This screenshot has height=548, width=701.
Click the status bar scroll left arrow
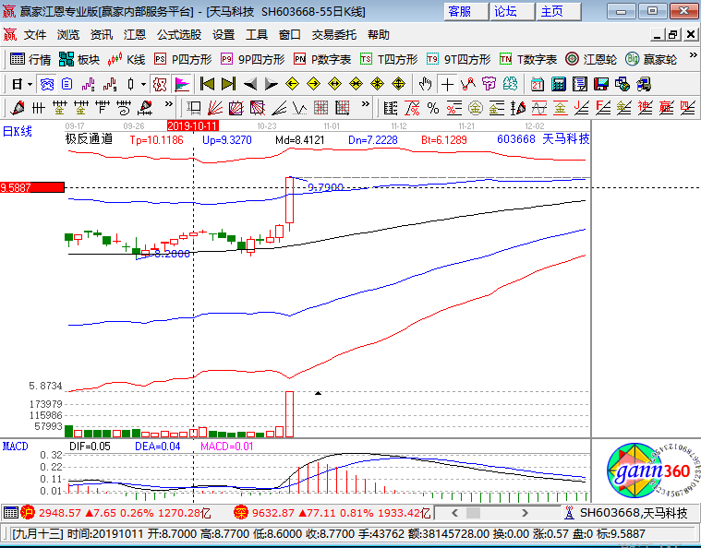454,513
